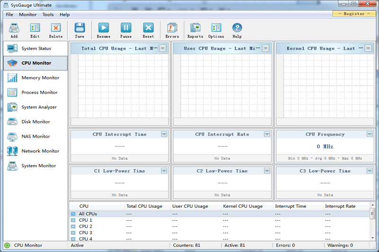Open Options from the toolbar
The height and width of the screenshot is (252, 379).
(x=216, y=30)
